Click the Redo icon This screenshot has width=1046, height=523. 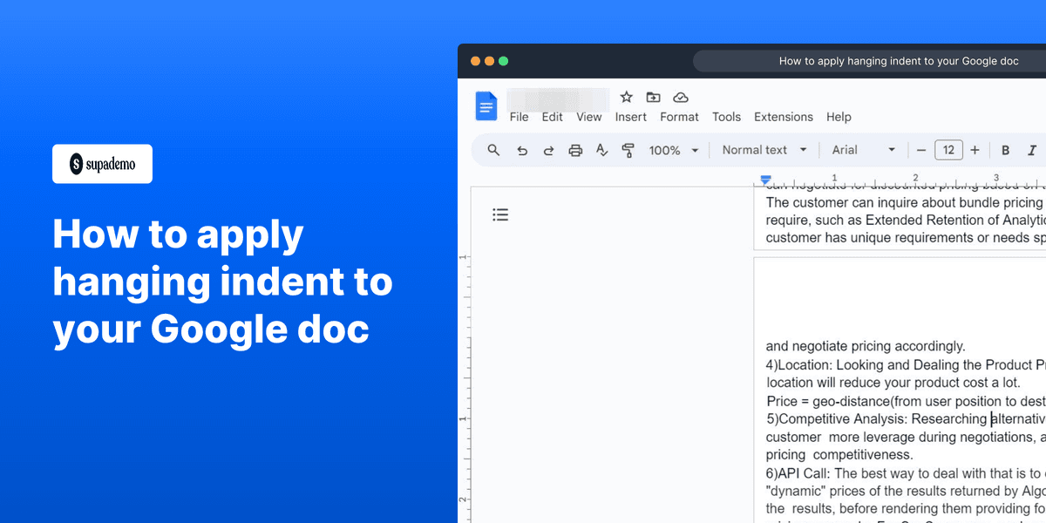pyautogui.click(x=548, y=149)
